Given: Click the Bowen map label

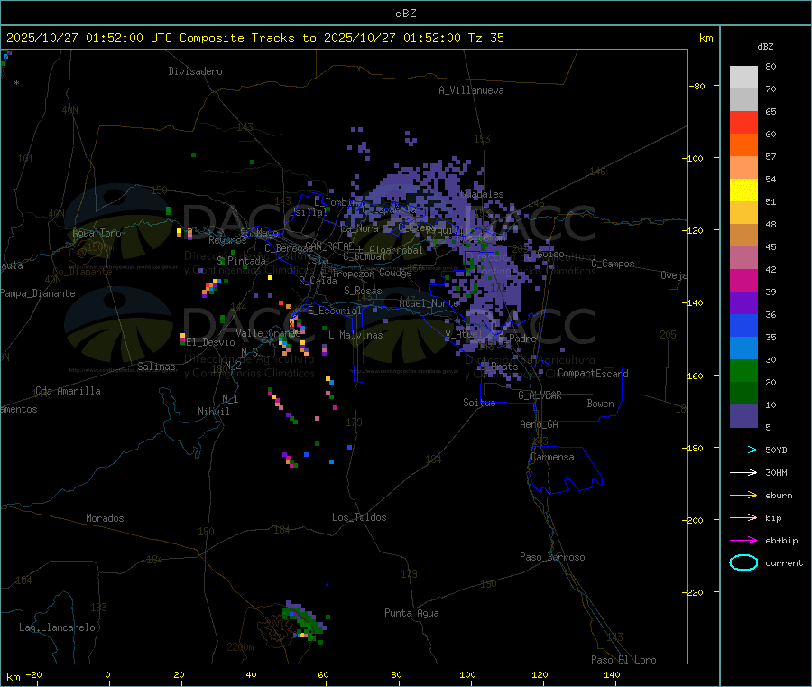Looking at the screenshot, I should pos(601,404).
